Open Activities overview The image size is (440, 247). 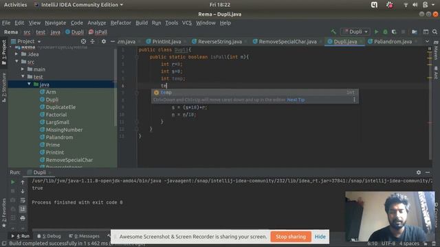click(15, 5)
